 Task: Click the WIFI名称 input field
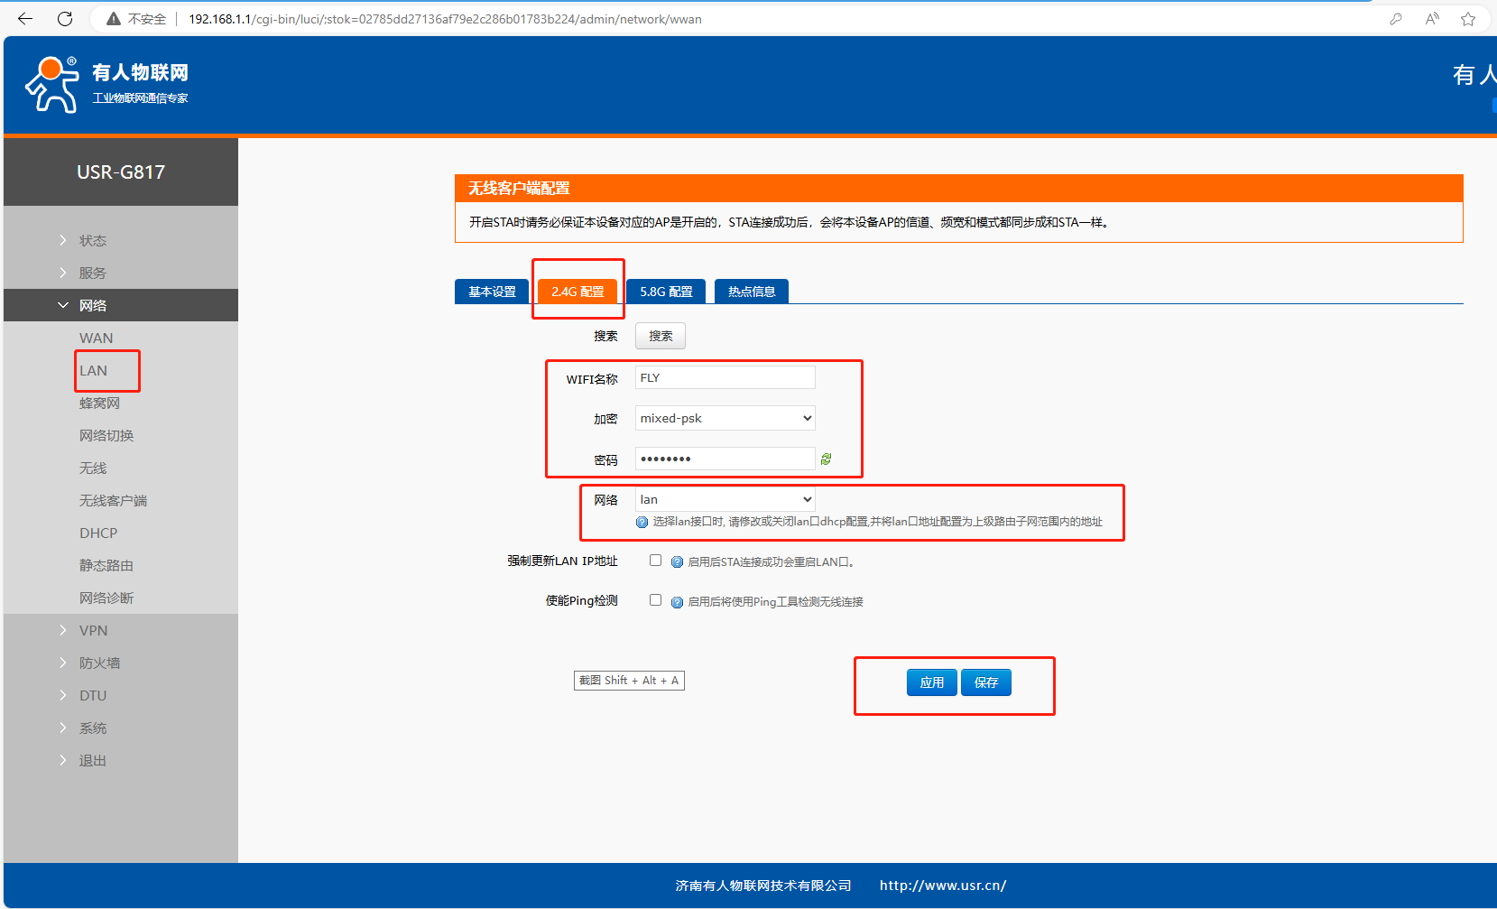725,377
